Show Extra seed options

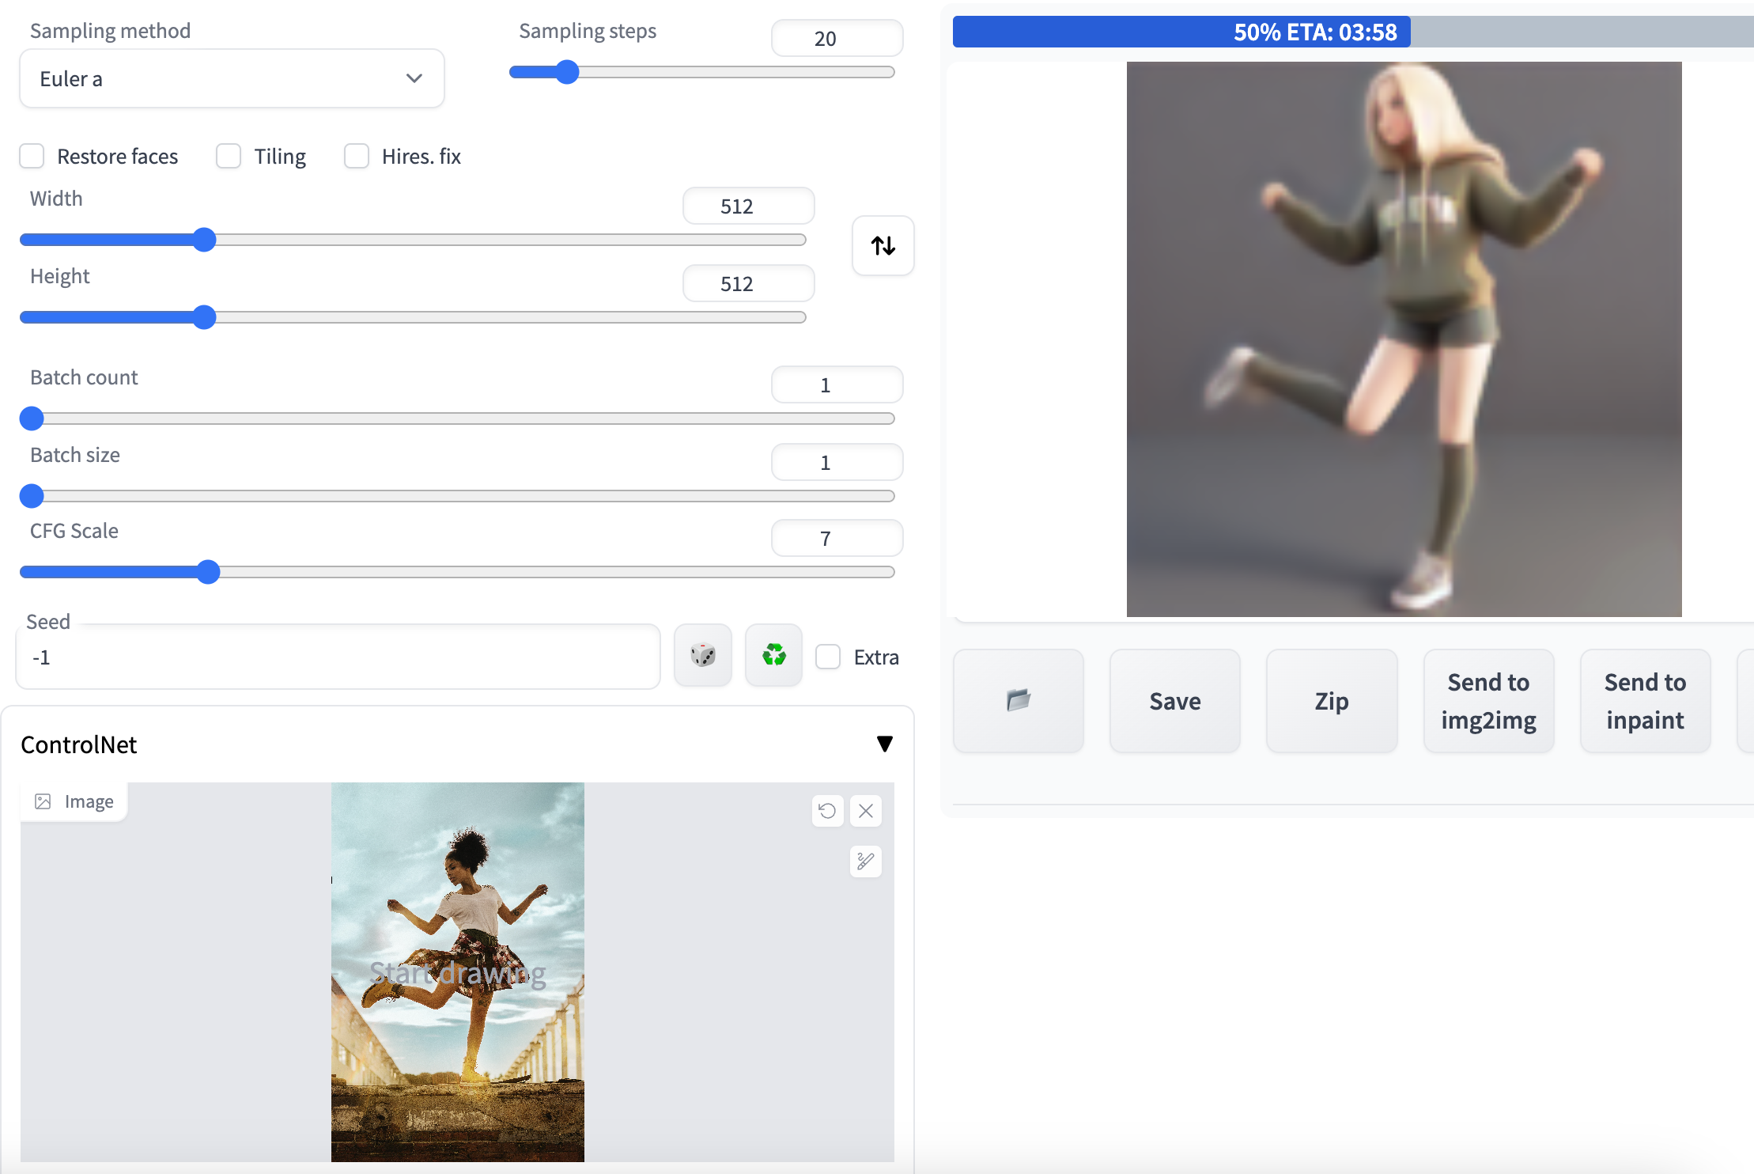(x=829, y=656)
